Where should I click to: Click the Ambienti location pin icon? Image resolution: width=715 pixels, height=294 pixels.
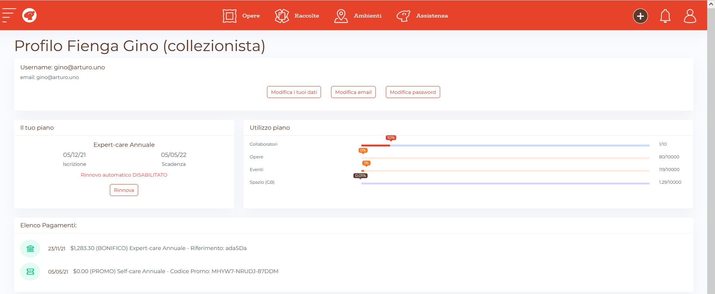341,16
